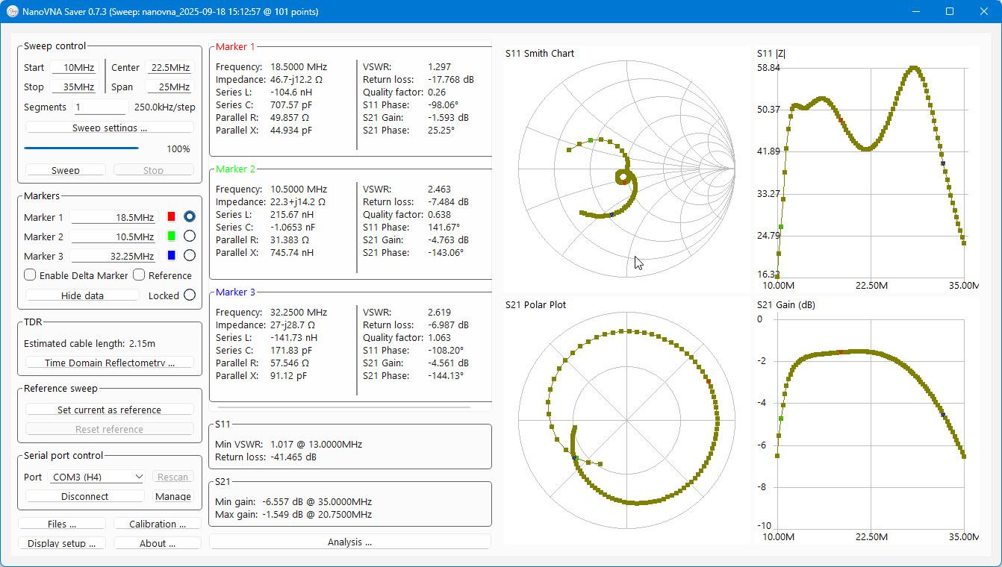Open the red Marker 1 color swatch
The width and height of the screenshot is (1002, 567).
[171, 217]
